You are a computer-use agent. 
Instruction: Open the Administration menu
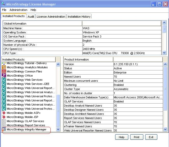click(18, 10)
